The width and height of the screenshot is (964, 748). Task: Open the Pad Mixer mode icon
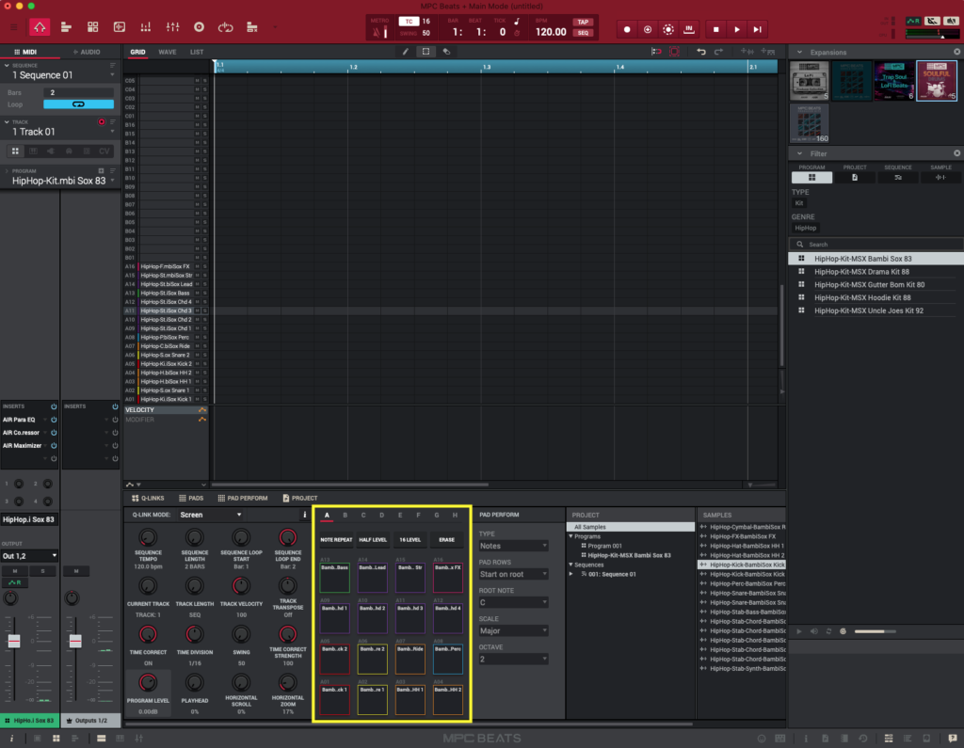click(x=146, y=27)
